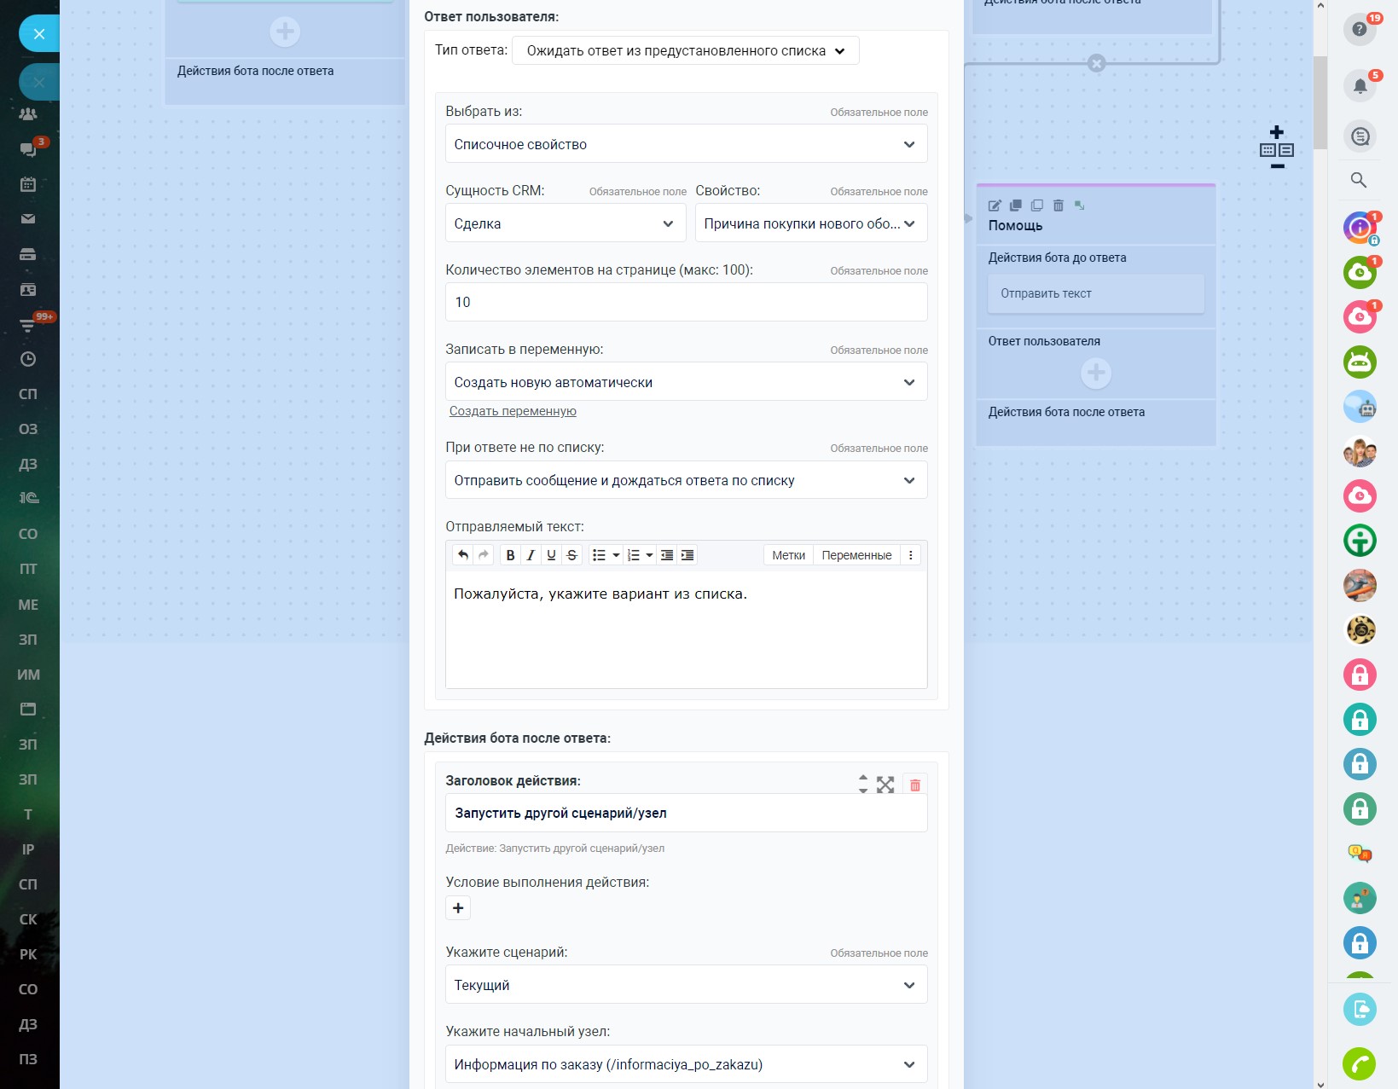Open the ИМ item in left sidebar
Image resolution: width=1398 pixels, height=1089 pixels.
(x=28, y=674)
